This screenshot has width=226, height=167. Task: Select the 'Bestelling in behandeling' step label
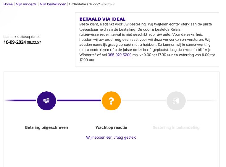(x=176, y=127)
